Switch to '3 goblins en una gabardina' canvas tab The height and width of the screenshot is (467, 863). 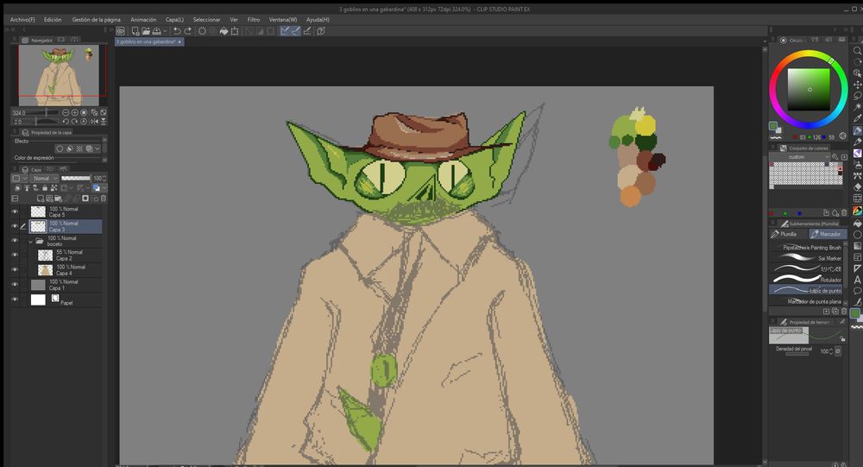tap(149, 41)
